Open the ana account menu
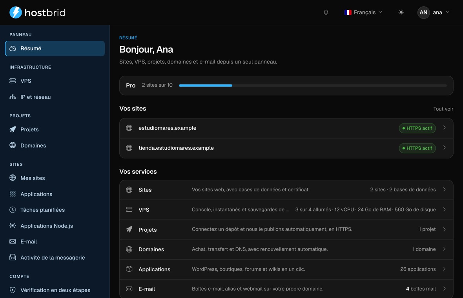The width and height of the screenshot is (463, 298). pos(434,13)
